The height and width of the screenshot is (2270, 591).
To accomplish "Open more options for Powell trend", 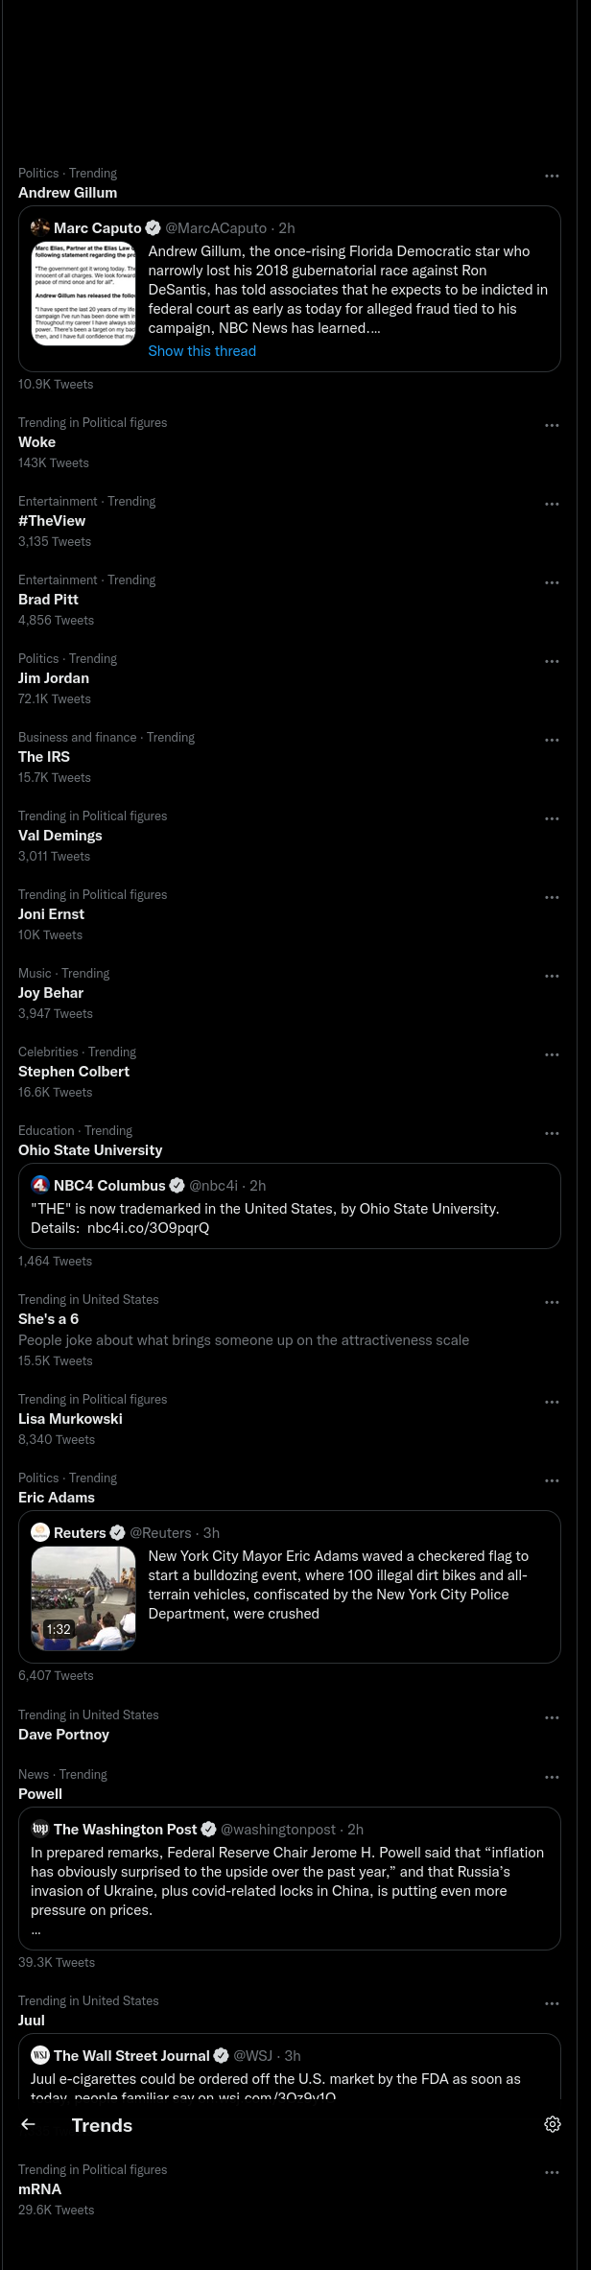I will [x=552, y=1777].
